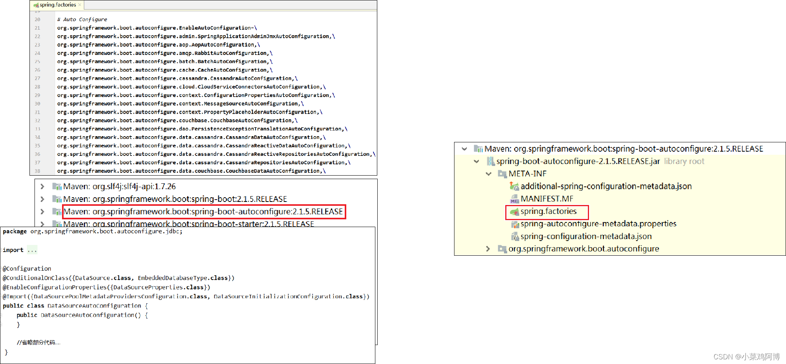This screenshot has height=364, width=786.
Task: Click the public class DataSourceAutoConfiguration declaration
Action: tap(75, 306)
